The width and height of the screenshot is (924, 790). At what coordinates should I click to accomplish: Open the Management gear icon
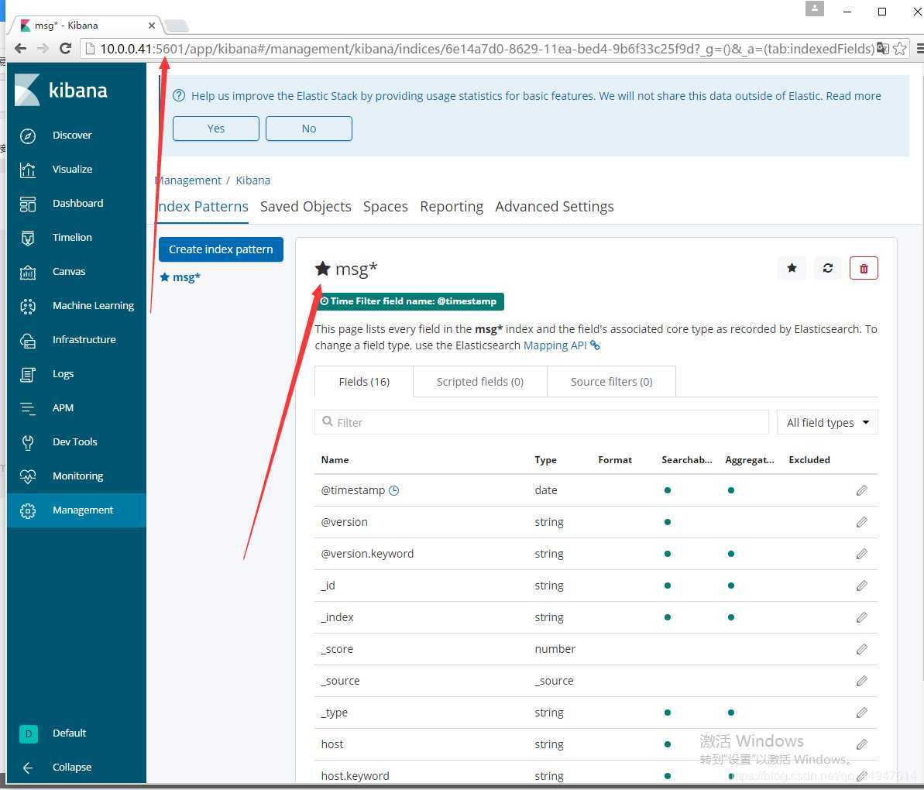click(28, 510)
